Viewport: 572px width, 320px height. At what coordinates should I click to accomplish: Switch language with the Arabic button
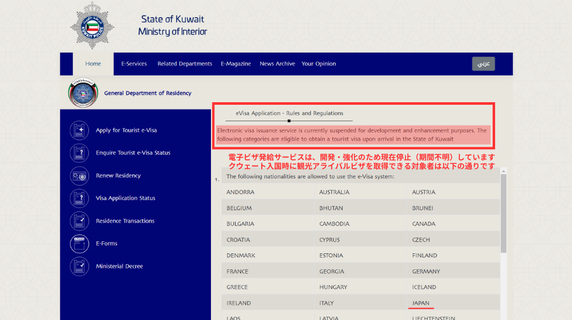[484, 63]
